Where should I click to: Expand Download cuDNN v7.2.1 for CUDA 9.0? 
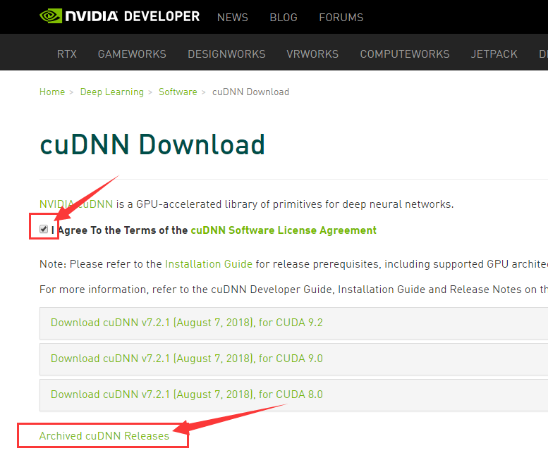coord(293,359)
